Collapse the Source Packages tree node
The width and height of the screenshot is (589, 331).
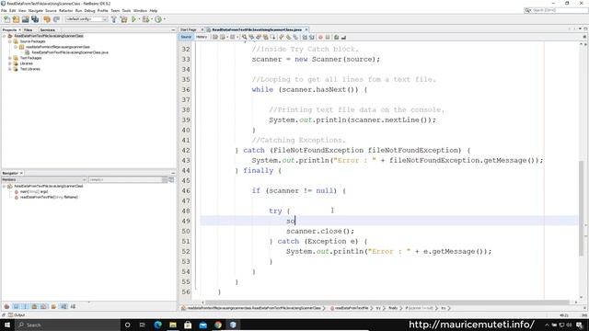coord(10,41)
